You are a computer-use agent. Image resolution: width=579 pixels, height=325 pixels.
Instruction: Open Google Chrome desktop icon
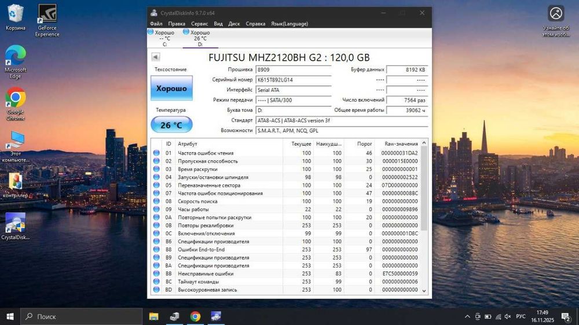pyautogui.click(x=15, y=104)
